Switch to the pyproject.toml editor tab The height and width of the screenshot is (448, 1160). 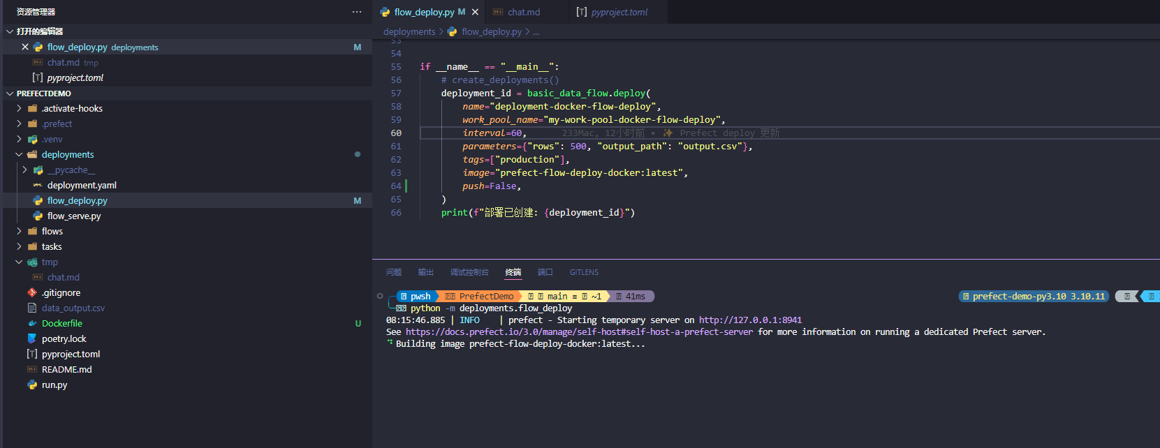618,12
